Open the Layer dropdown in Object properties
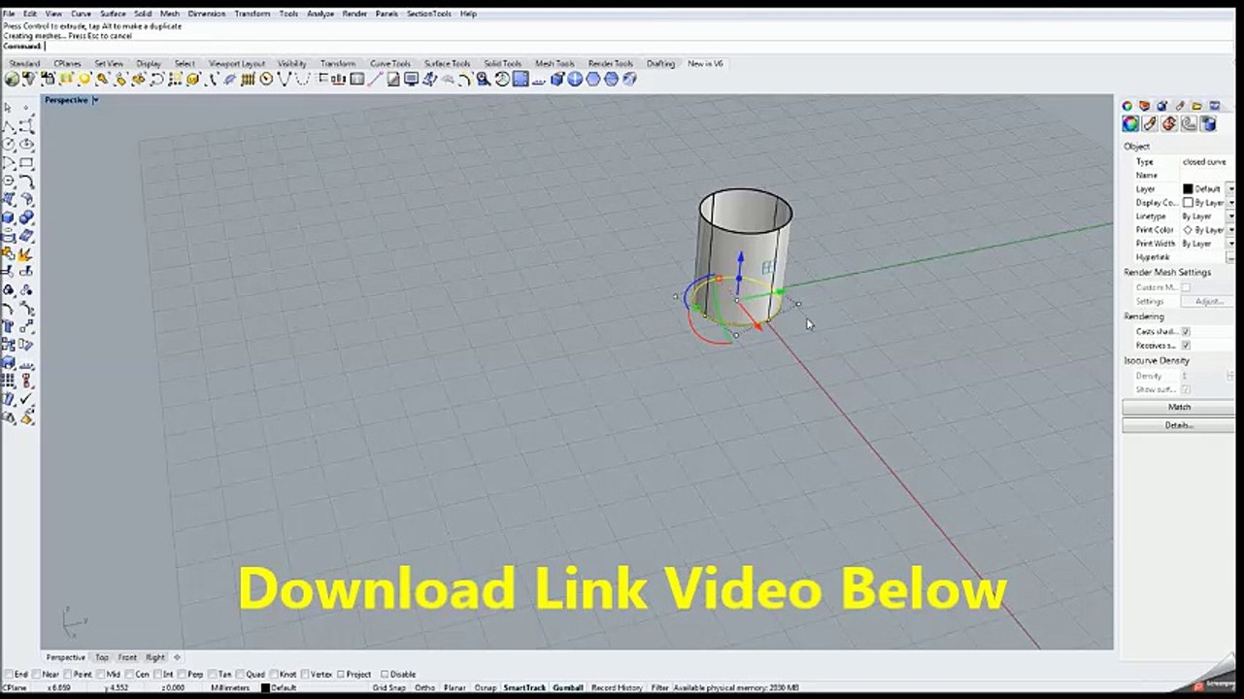Viewport: 1244px width, 699px height. click(1231, 189)
